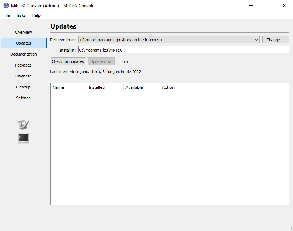The width and height of the screenshot is (293, 231).
Task: Launch the TeXworks editor icon
Action: click(x=23, y=124)
